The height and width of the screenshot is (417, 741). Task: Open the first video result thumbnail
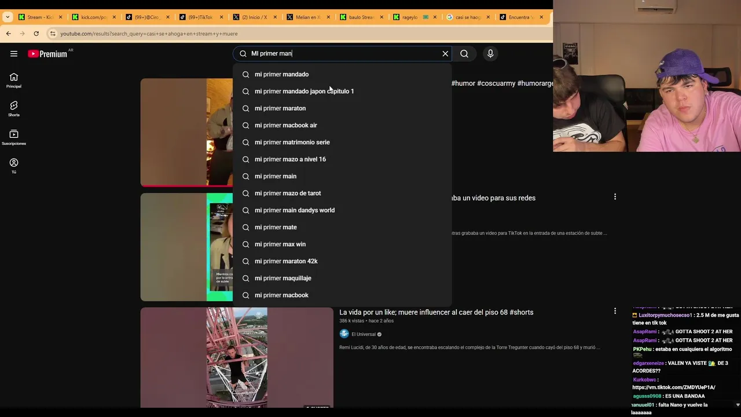click(186, 133)
